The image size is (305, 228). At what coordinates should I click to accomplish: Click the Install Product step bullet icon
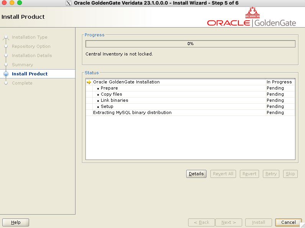(x=6, y=74)
